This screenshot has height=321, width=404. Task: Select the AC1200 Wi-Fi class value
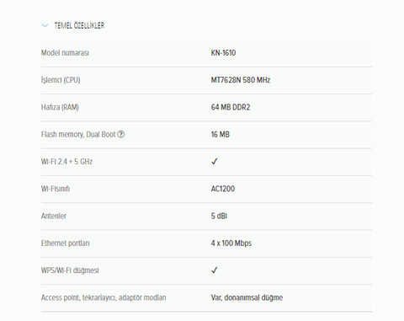[x=223, y=189]
